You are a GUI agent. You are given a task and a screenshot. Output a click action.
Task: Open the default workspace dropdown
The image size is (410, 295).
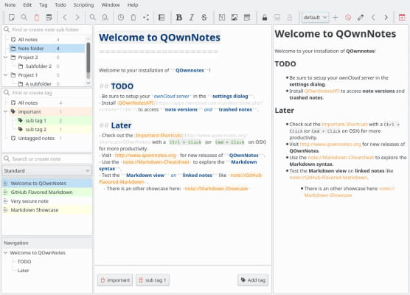point(315,18)
